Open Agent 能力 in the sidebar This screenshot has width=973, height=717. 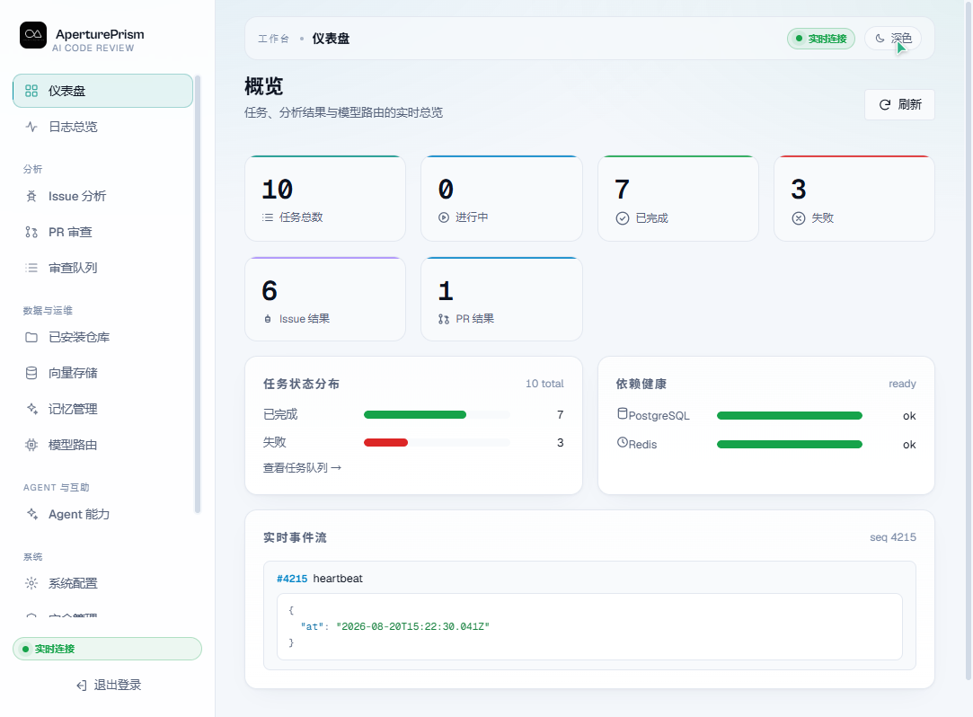(x=103, y=514)
